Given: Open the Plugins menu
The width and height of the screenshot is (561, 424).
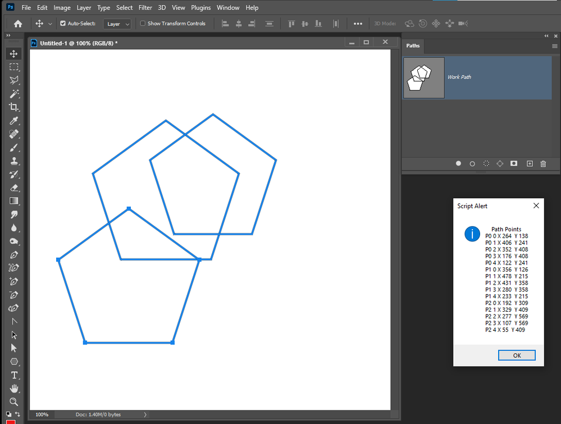Looking at the screenshot, I should pos(200,8).
